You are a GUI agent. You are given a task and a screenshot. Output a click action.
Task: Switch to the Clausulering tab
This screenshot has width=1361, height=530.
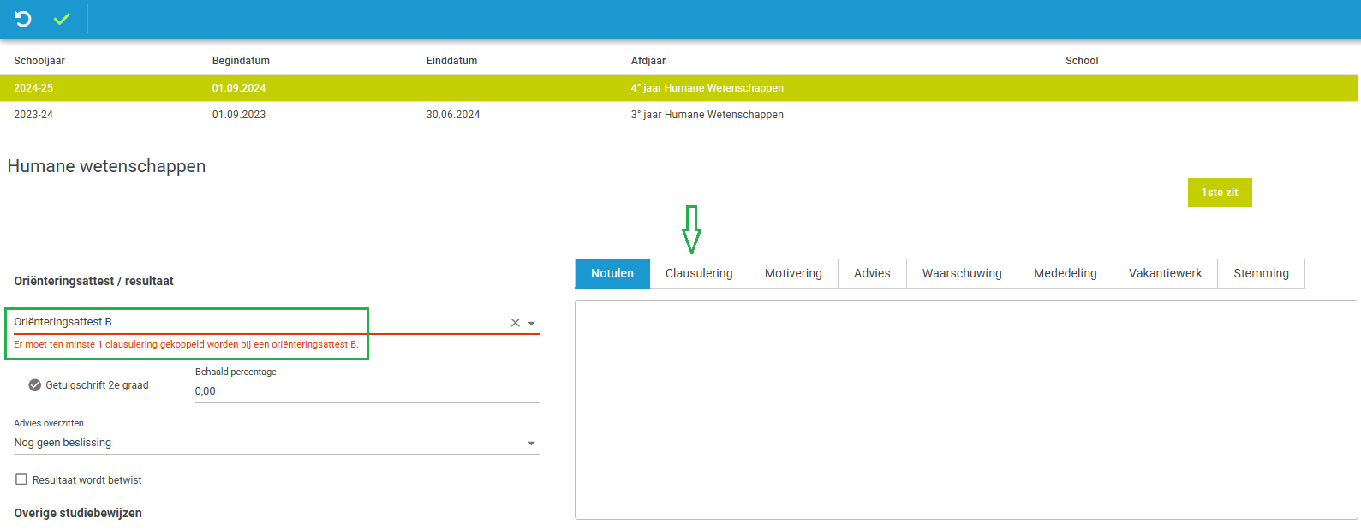(699, 273)
